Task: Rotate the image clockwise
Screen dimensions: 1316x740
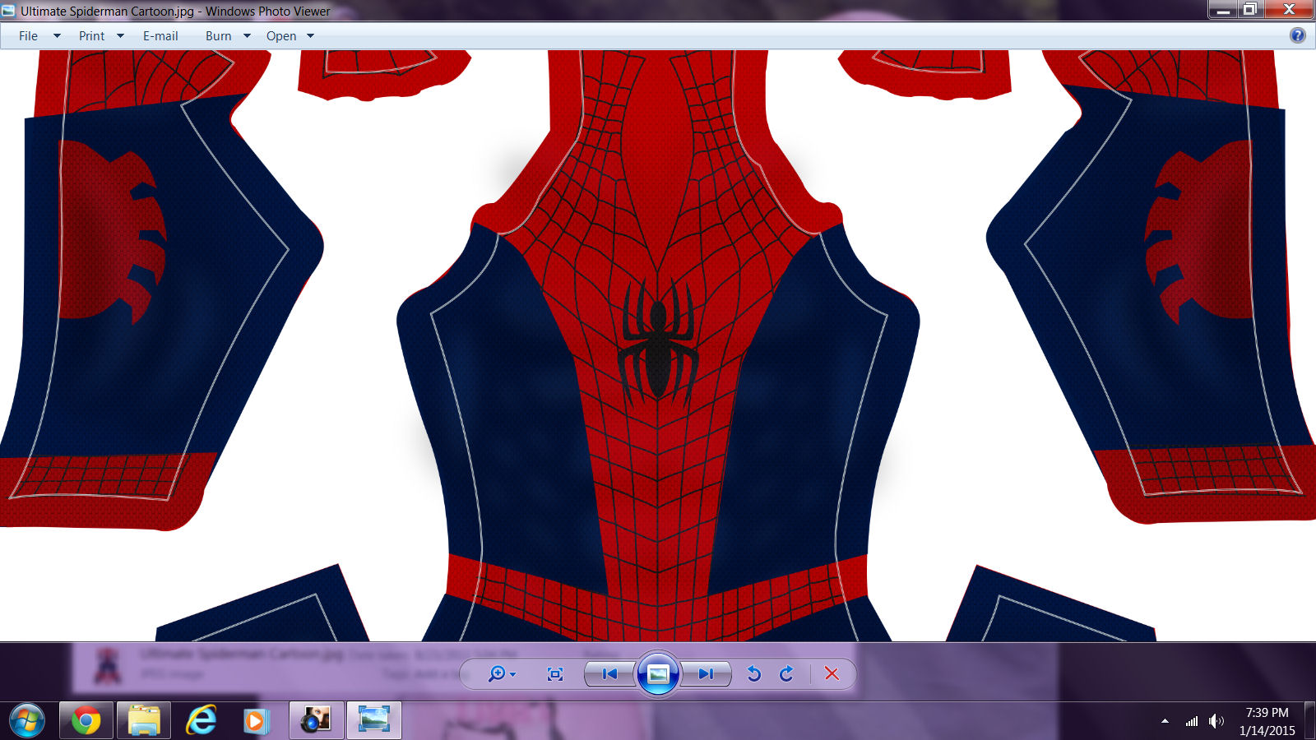Action: coord(787,674)
